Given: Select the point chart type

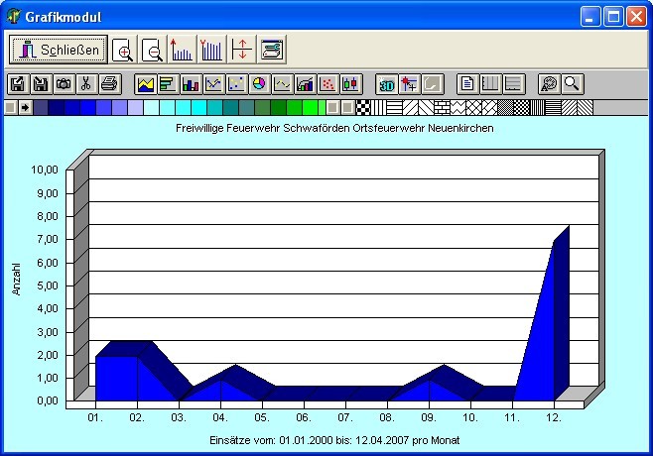Looking at the screenshot, I should point(236,84).
